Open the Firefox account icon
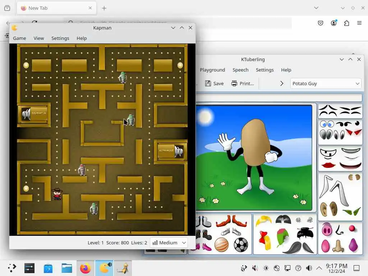368x276 pixels. point(333,23)
